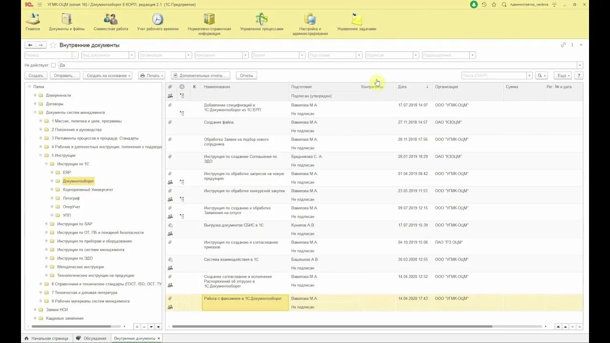This screenshot has width=610, height=343.
Task: Open the Вид документа filter dropdown
Action: click(132, 55)
